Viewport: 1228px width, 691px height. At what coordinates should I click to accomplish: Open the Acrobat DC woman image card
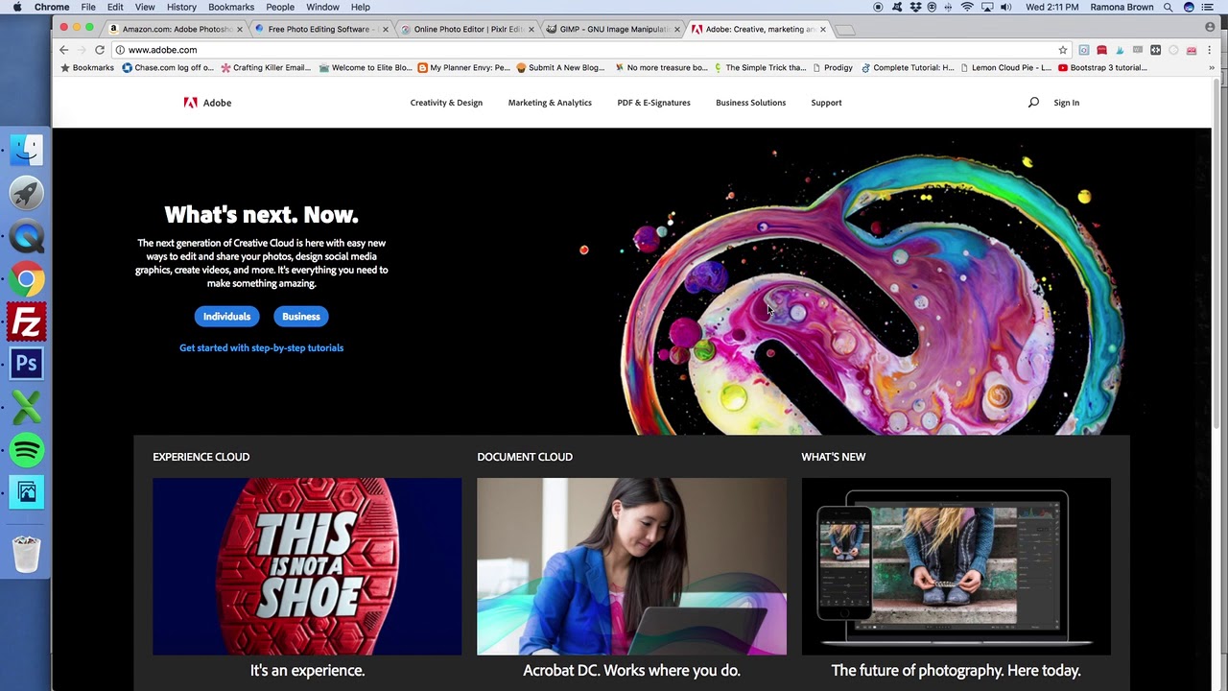631,566
